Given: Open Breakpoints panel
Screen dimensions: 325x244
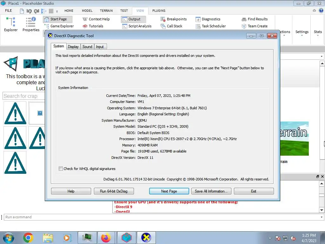Looking at the screenshot, I should (x=174, y=19).
